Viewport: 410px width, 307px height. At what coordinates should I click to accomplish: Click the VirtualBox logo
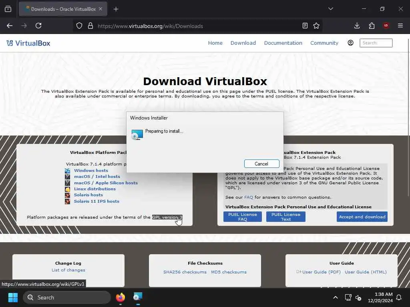pyautogui.click(x=28, y=43)
